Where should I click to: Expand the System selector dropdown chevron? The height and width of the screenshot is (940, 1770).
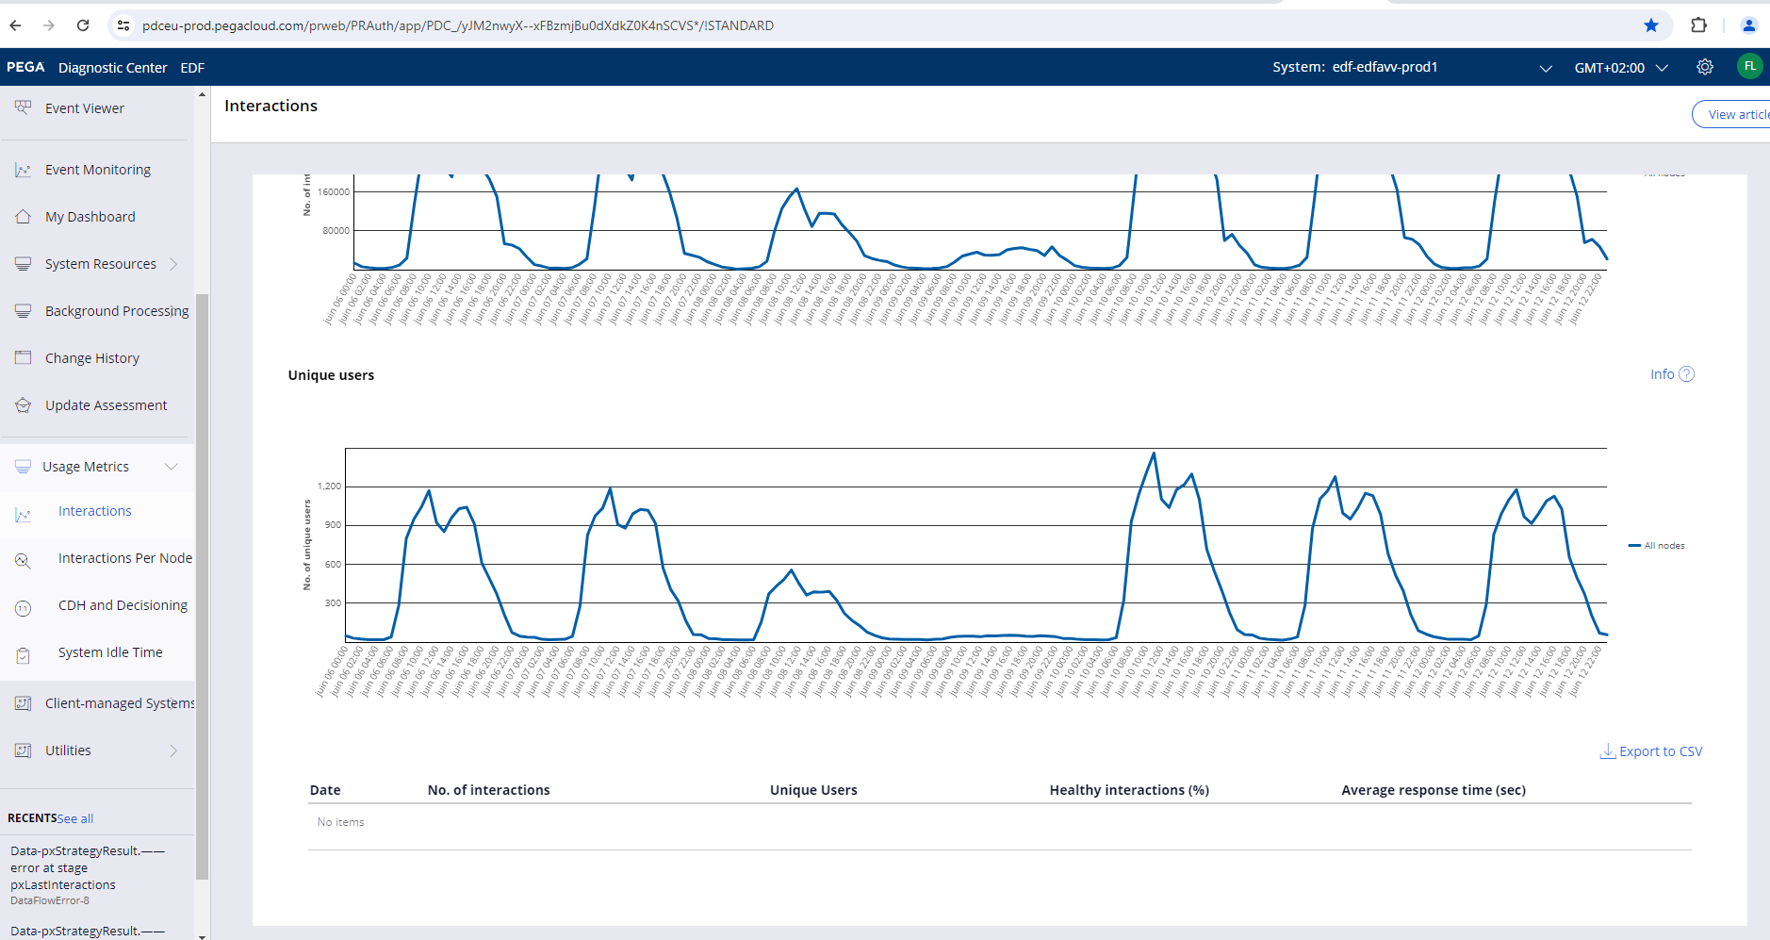[x=1546, y=68]
